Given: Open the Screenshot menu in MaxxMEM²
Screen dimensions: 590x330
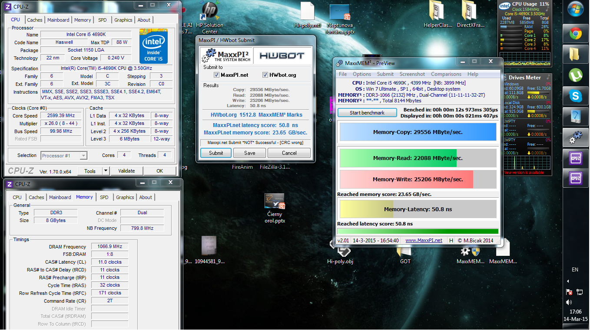Looking at the screenshot, I should pos(412,74).
